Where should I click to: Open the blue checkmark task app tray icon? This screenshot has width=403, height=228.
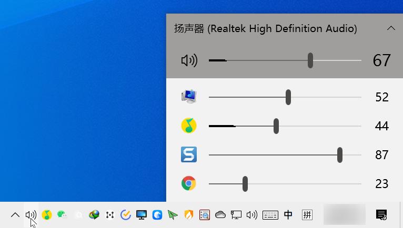click(126, 215)
